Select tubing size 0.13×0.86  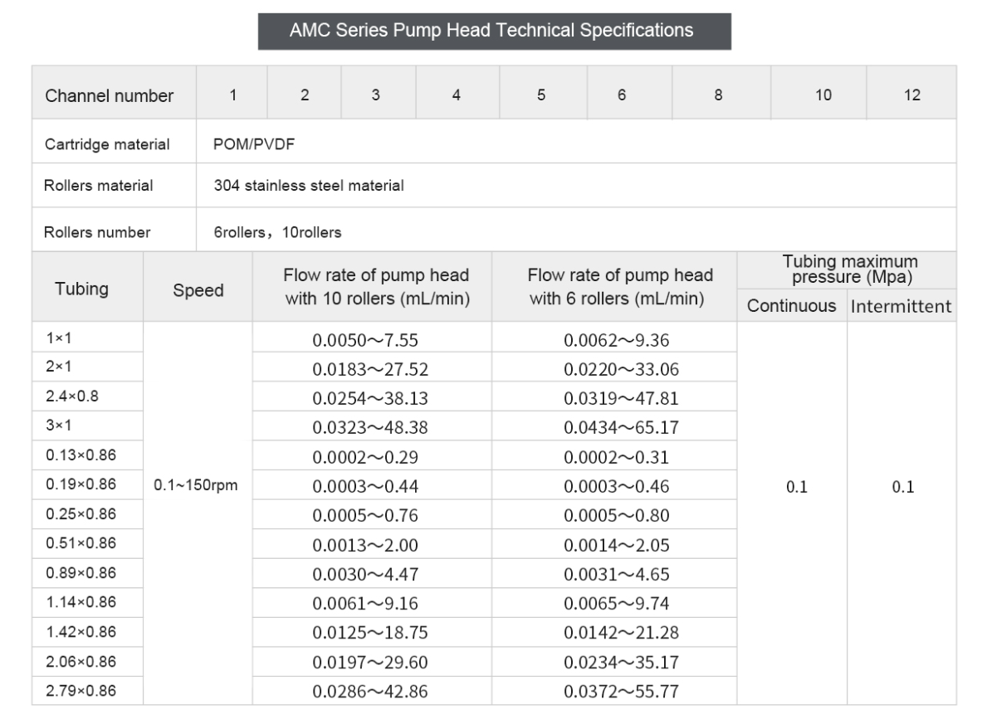point(81,455)
